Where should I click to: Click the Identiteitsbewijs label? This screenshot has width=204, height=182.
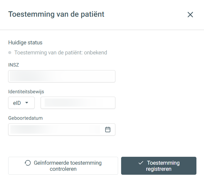click(26, 92)
